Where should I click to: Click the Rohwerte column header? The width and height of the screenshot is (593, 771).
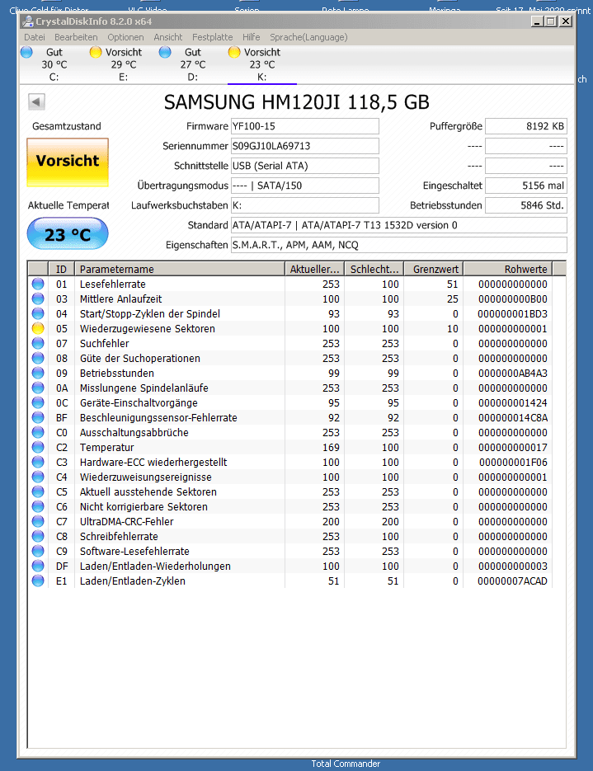508,269
